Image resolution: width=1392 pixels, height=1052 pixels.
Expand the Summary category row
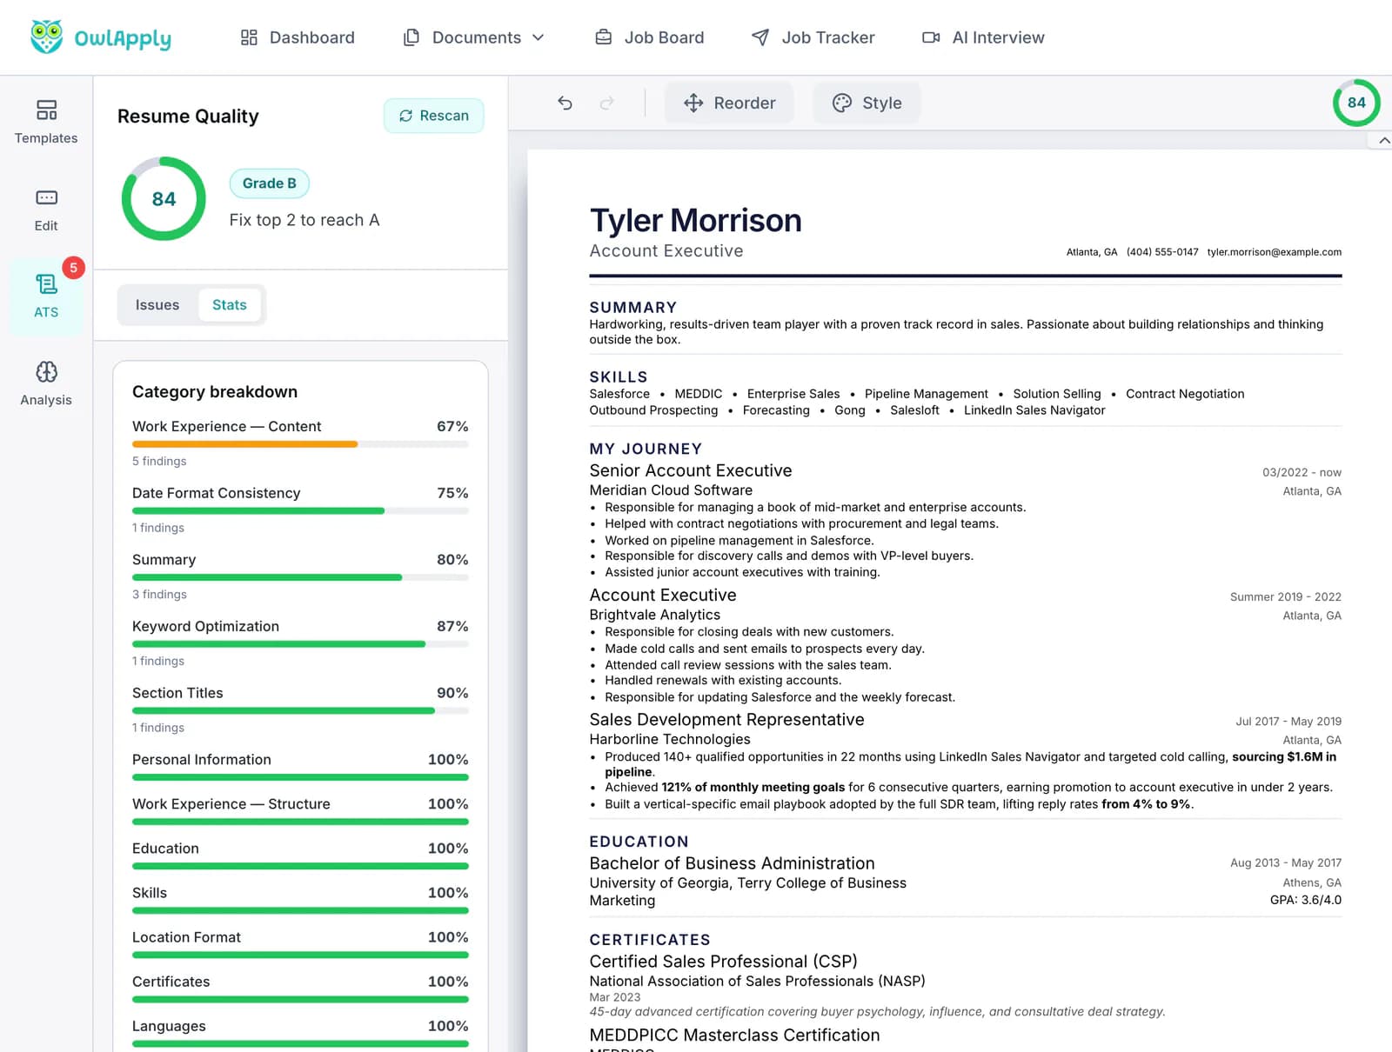tap(300, 576)
